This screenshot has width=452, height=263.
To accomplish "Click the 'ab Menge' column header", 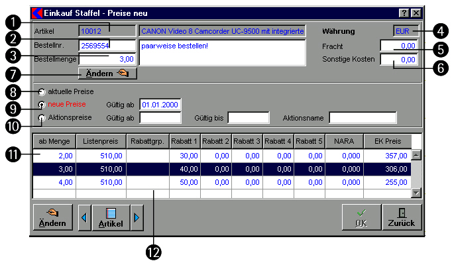I will point(54,141).
